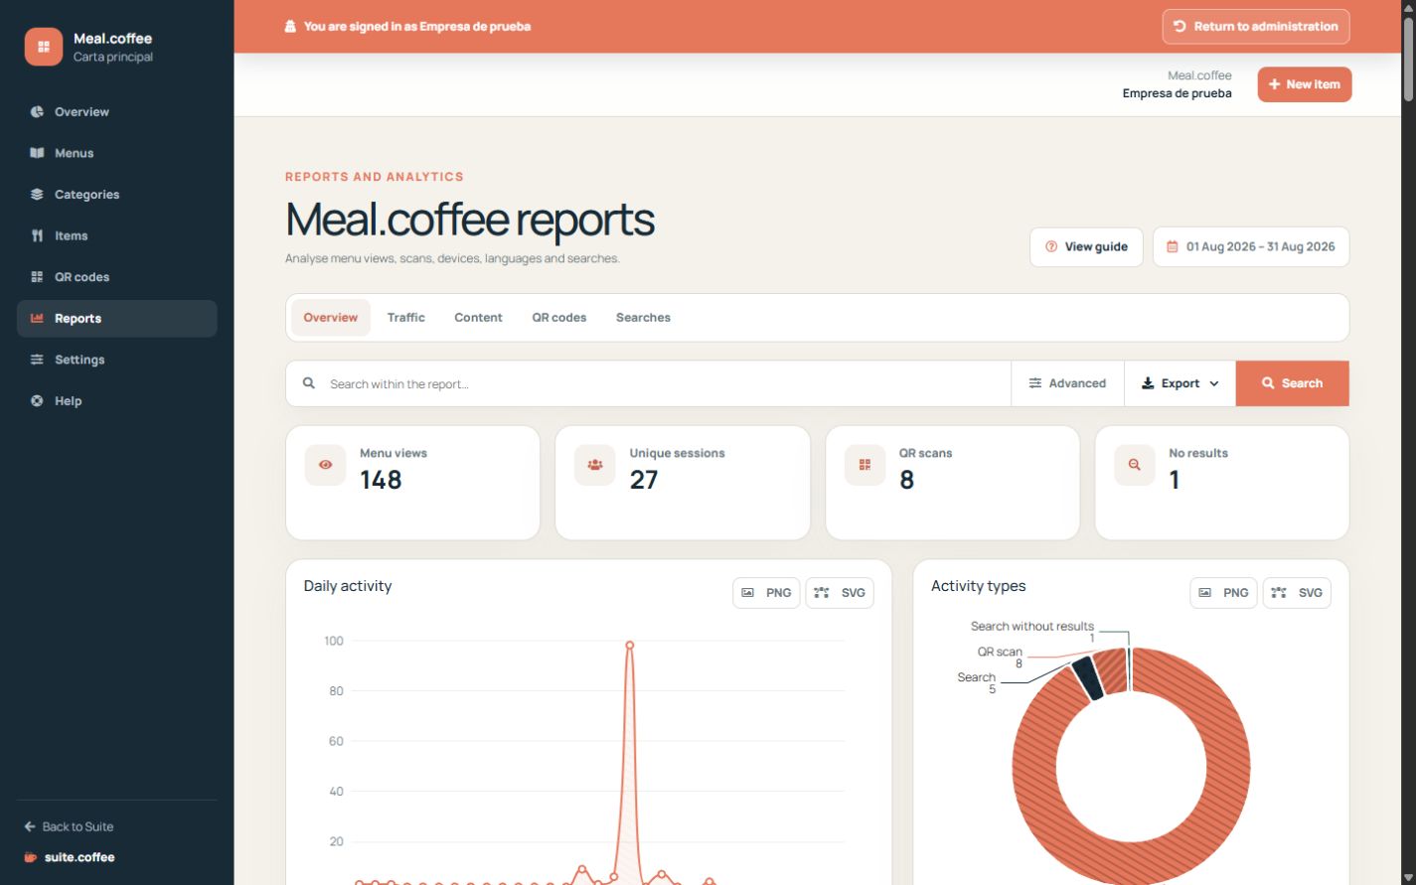Click the Items cutlery icon
Image resolution: width=1416 pixels, height=885 pixels.
(37, 235)
